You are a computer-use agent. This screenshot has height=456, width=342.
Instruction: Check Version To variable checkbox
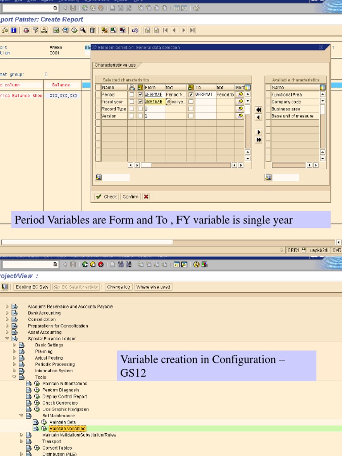191,116
